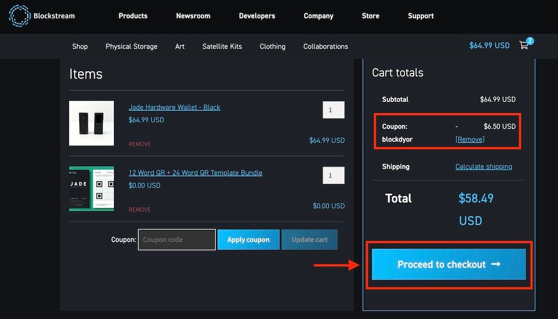Select the Satellite Kits category
This screenshot has height=319, width=558.
222,47
